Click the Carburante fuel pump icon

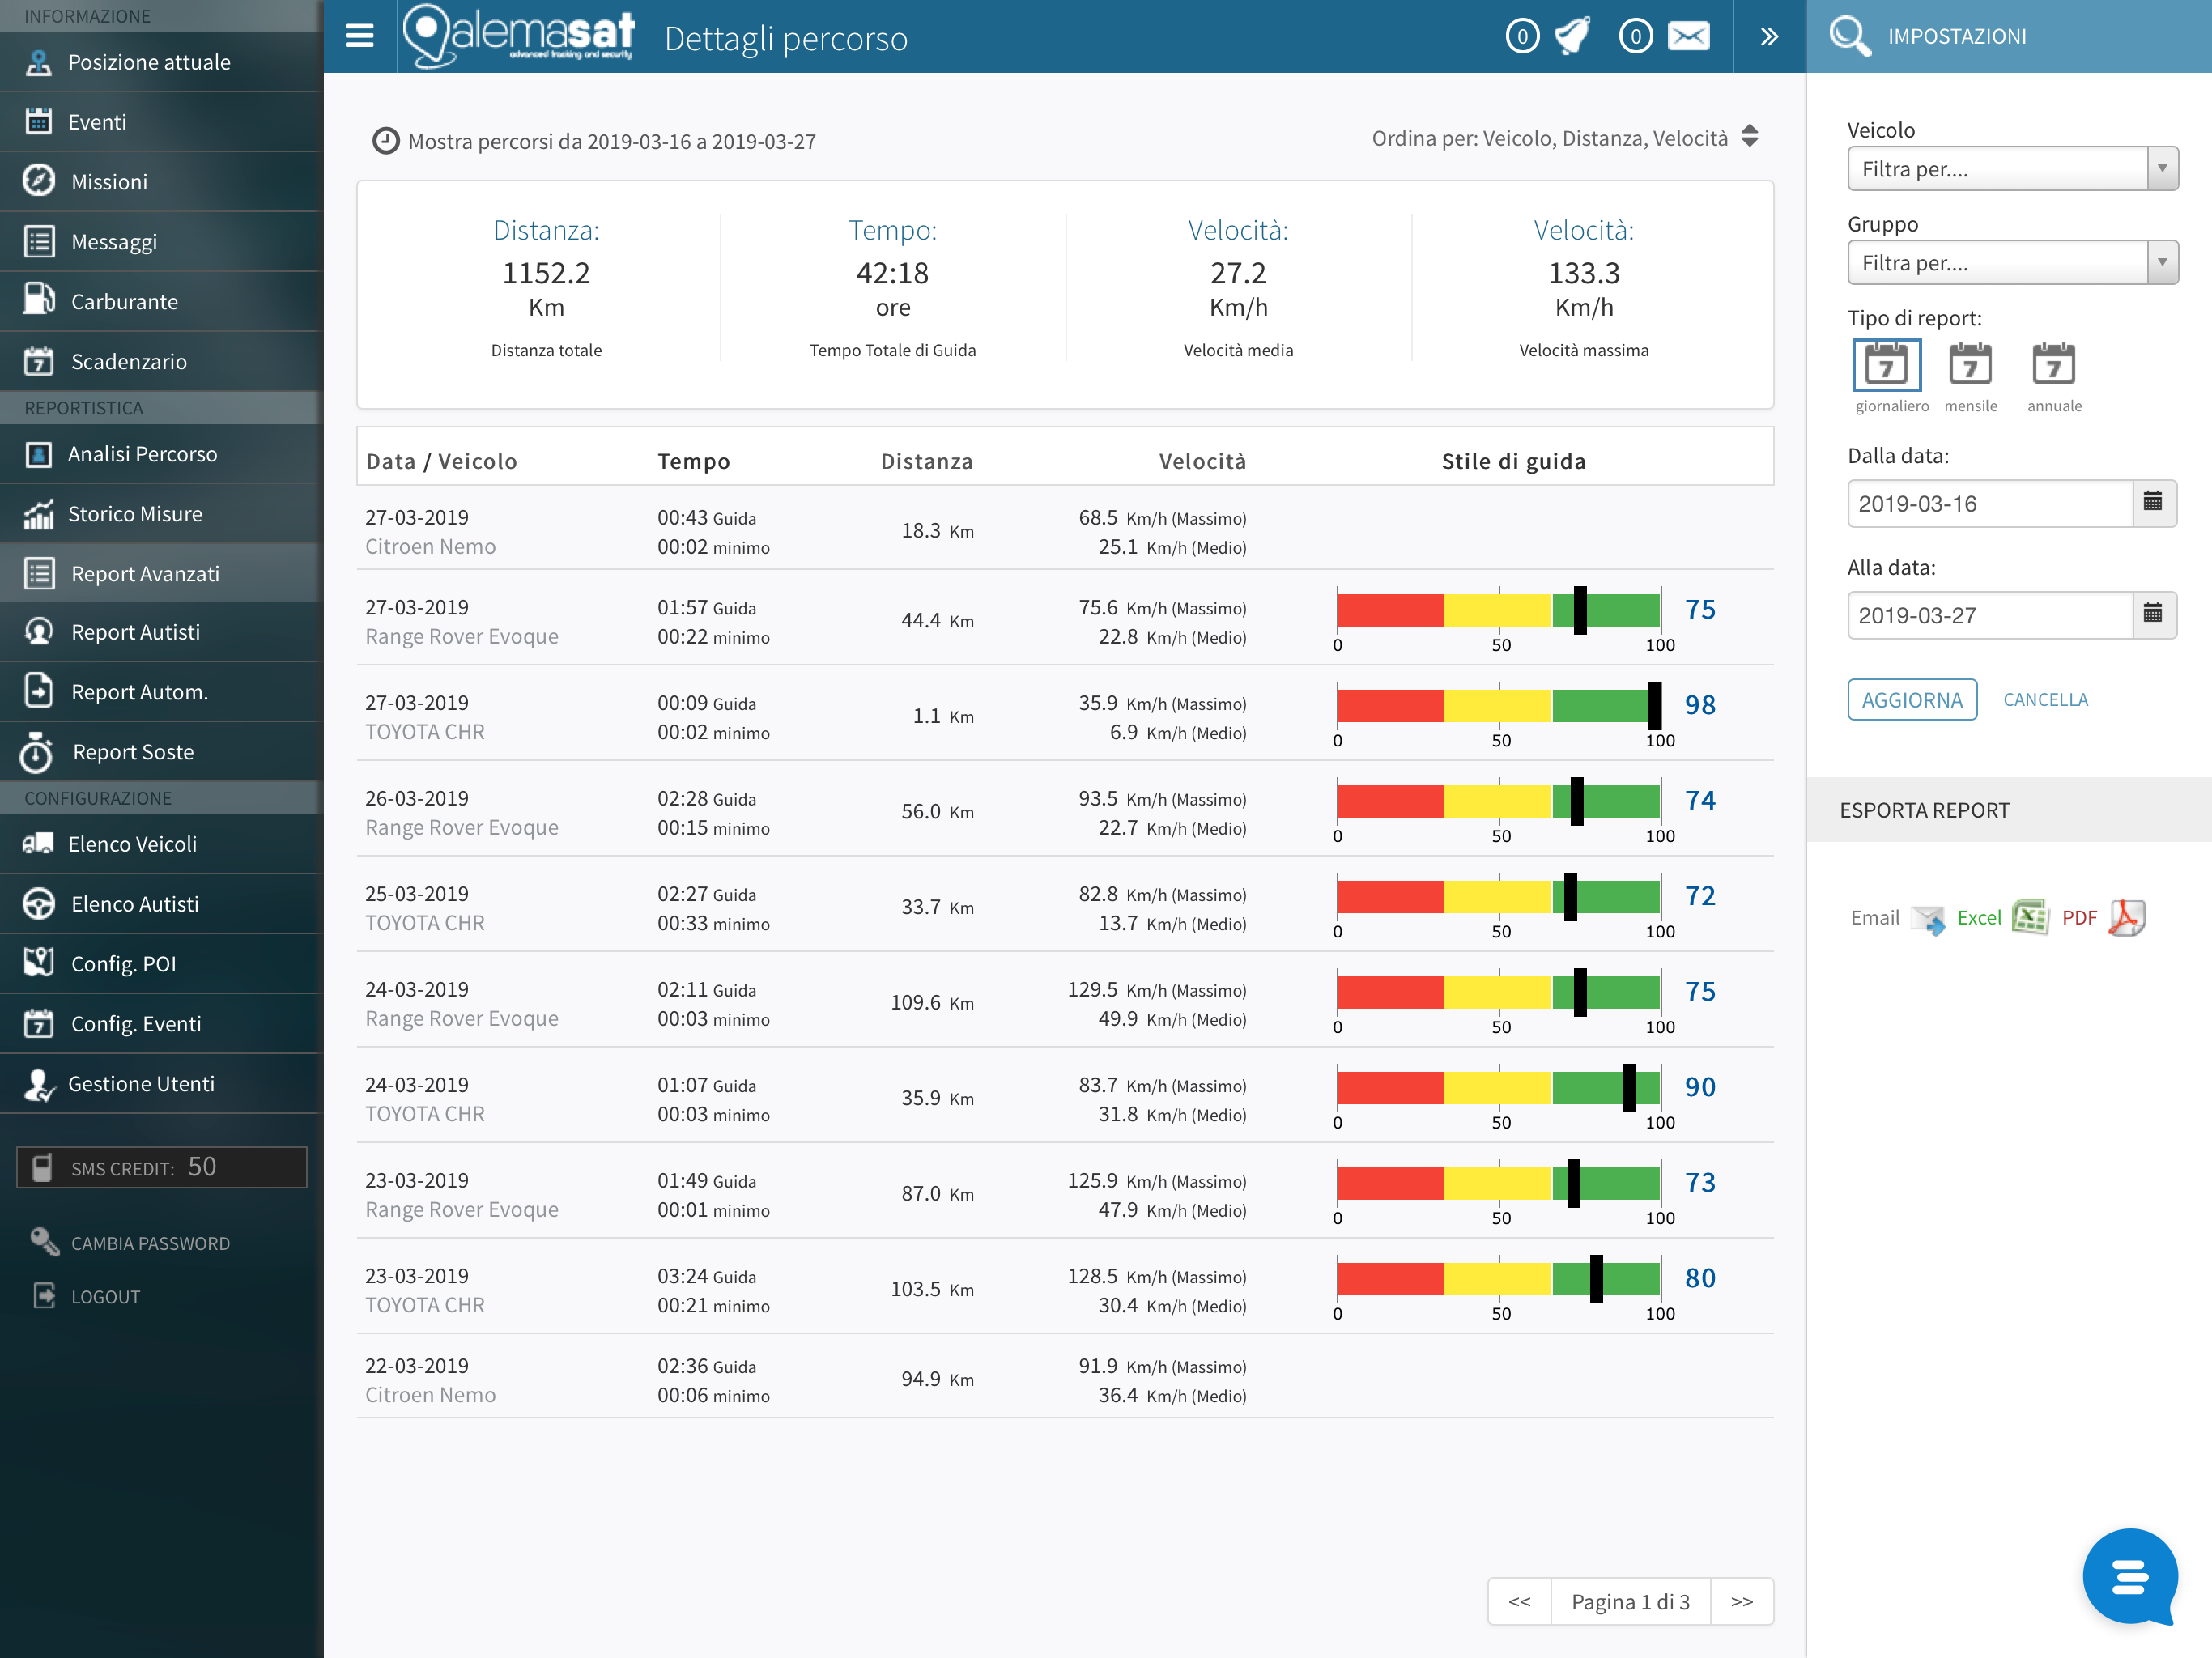pyautogui.click(x=39, y=300)
